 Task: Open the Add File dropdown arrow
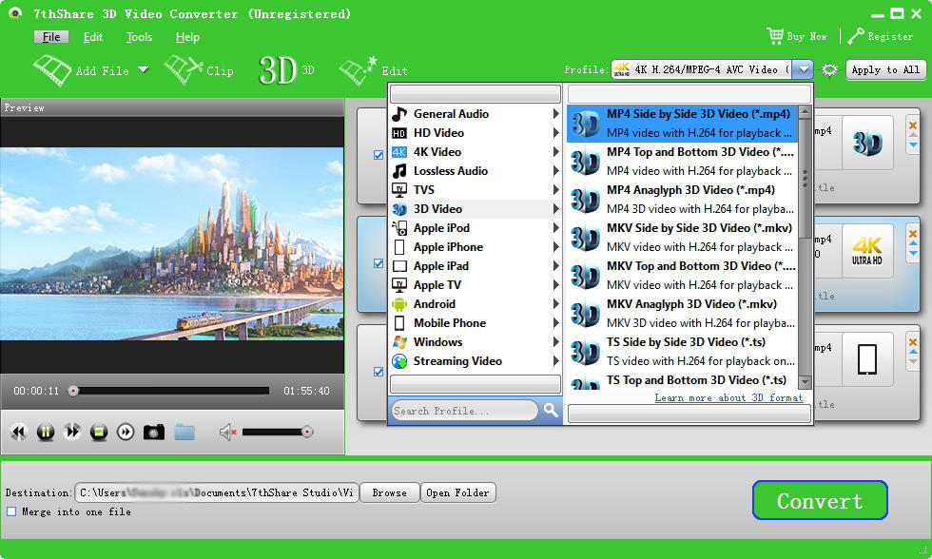(144, 69)
